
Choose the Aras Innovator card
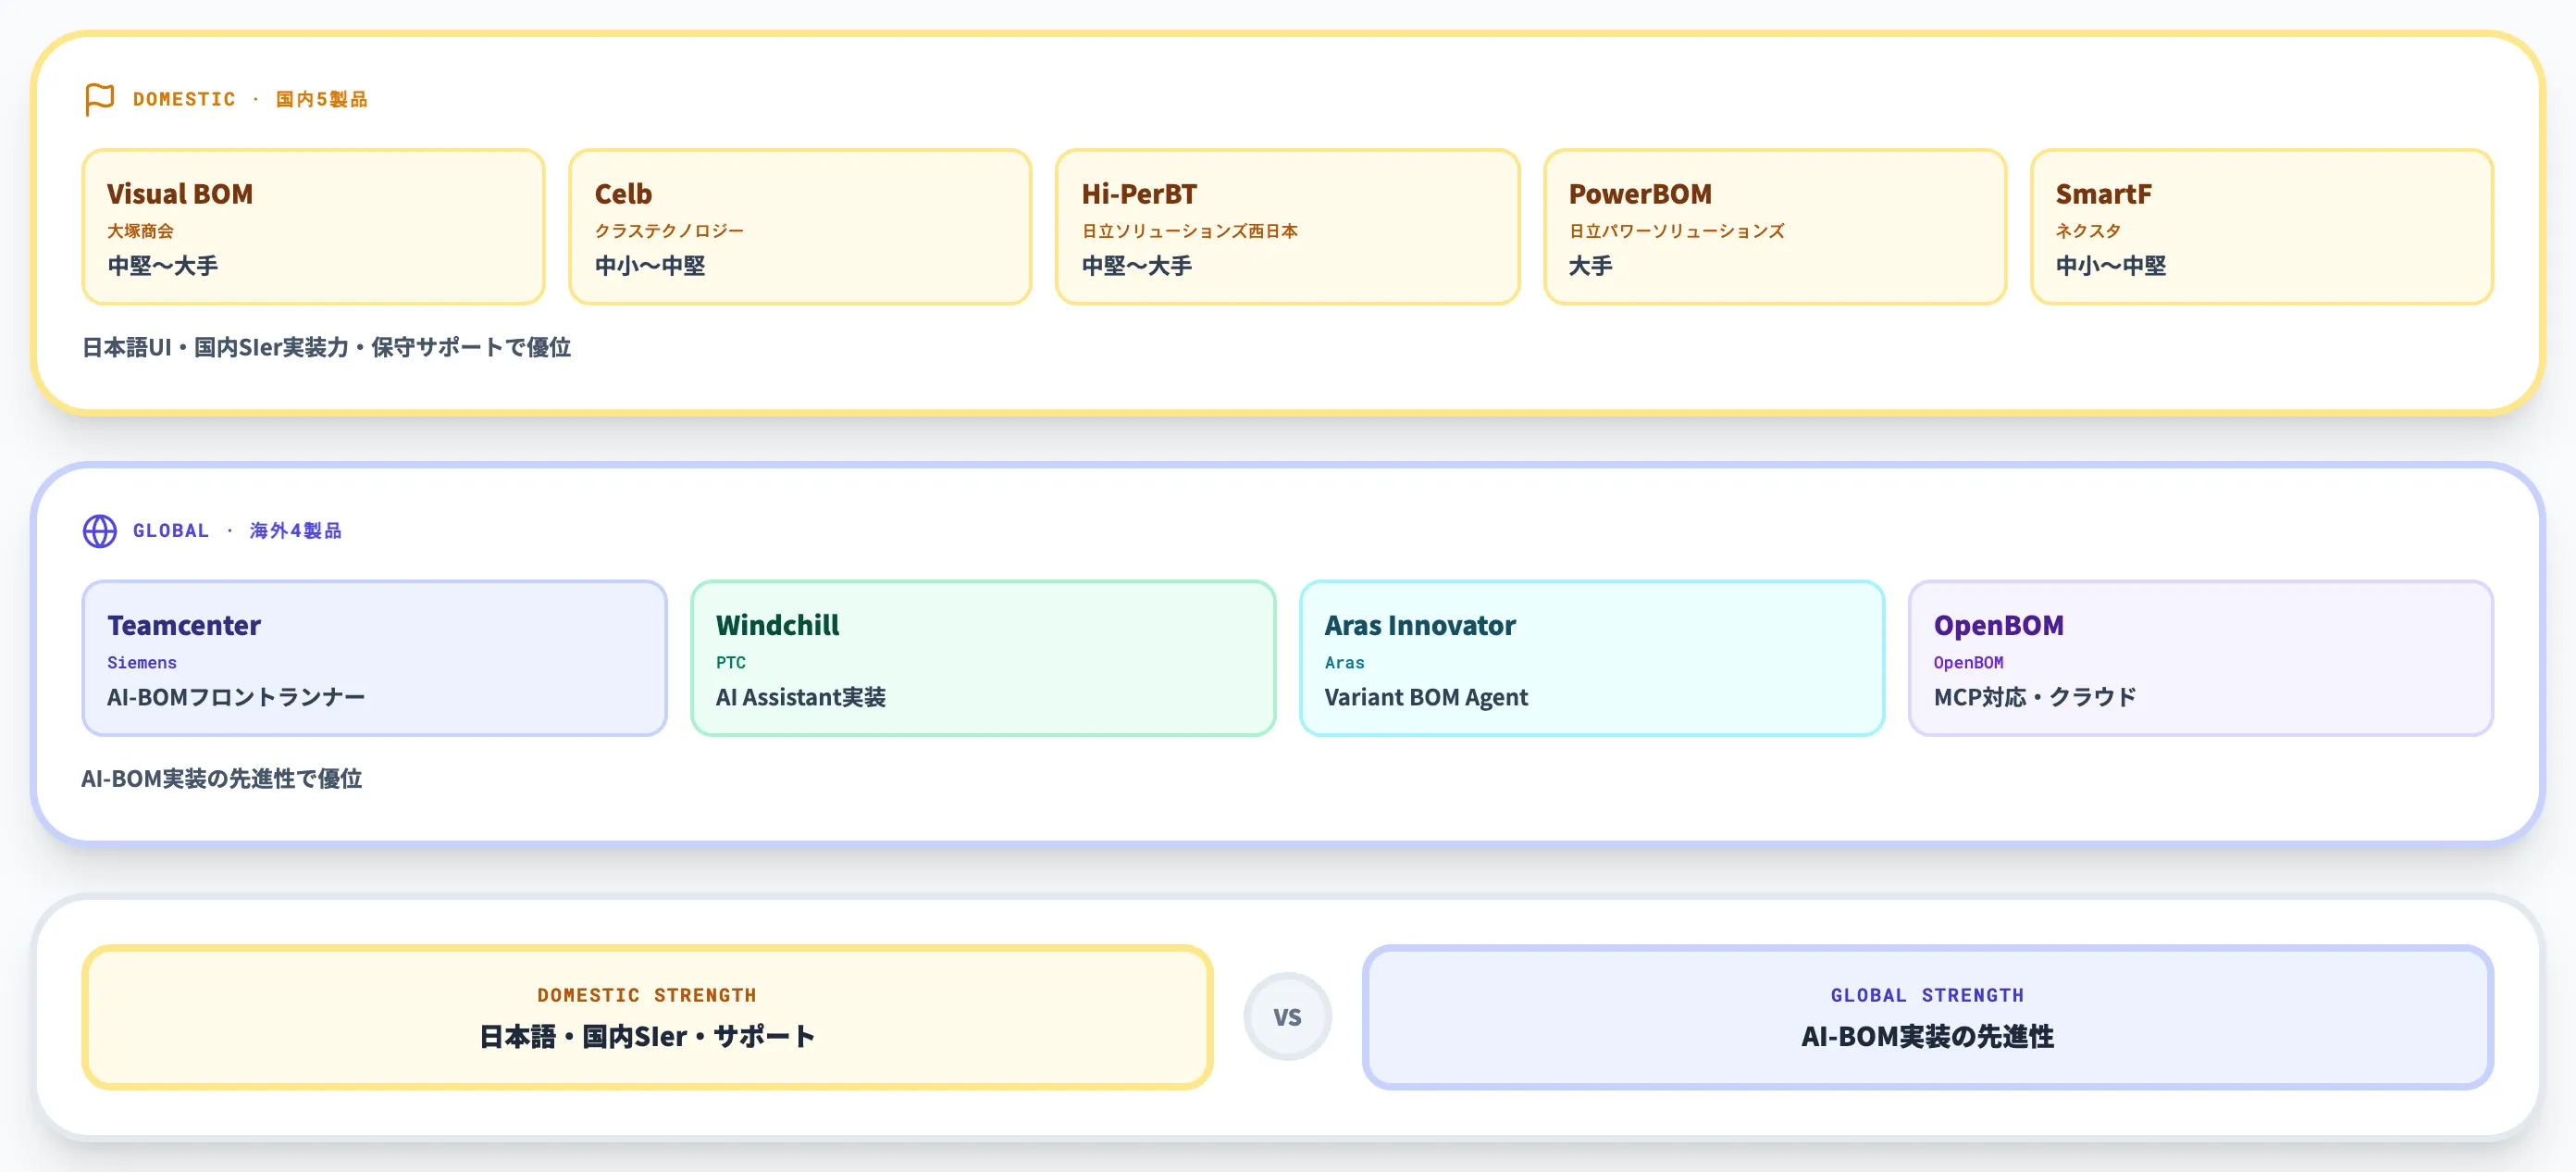click(x=1592, y=657)
